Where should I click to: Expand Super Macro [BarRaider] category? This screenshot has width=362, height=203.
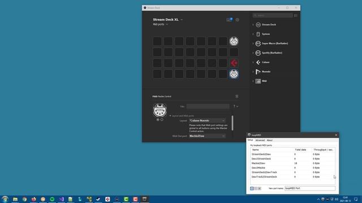[253, 43]
